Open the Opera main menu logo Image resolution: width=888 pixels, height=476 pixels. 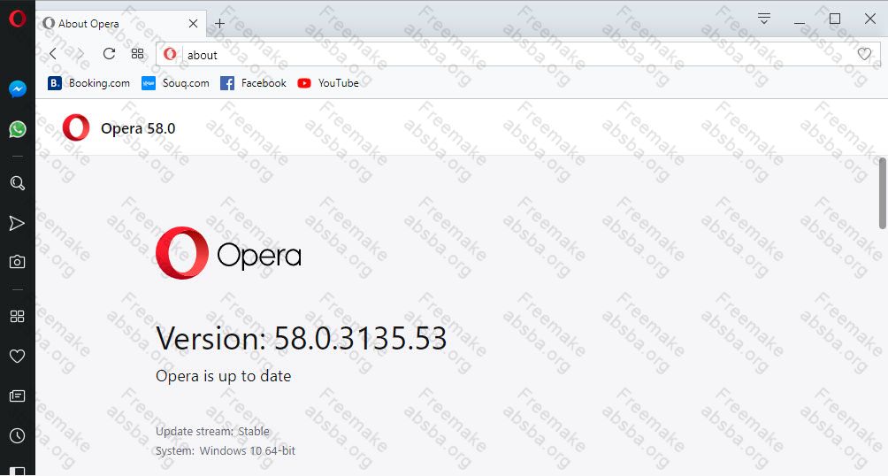[17, 19]
